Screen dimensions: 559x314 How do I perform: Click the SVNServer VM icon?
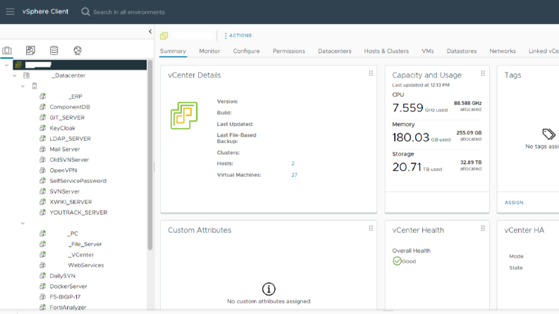(43, 191)
